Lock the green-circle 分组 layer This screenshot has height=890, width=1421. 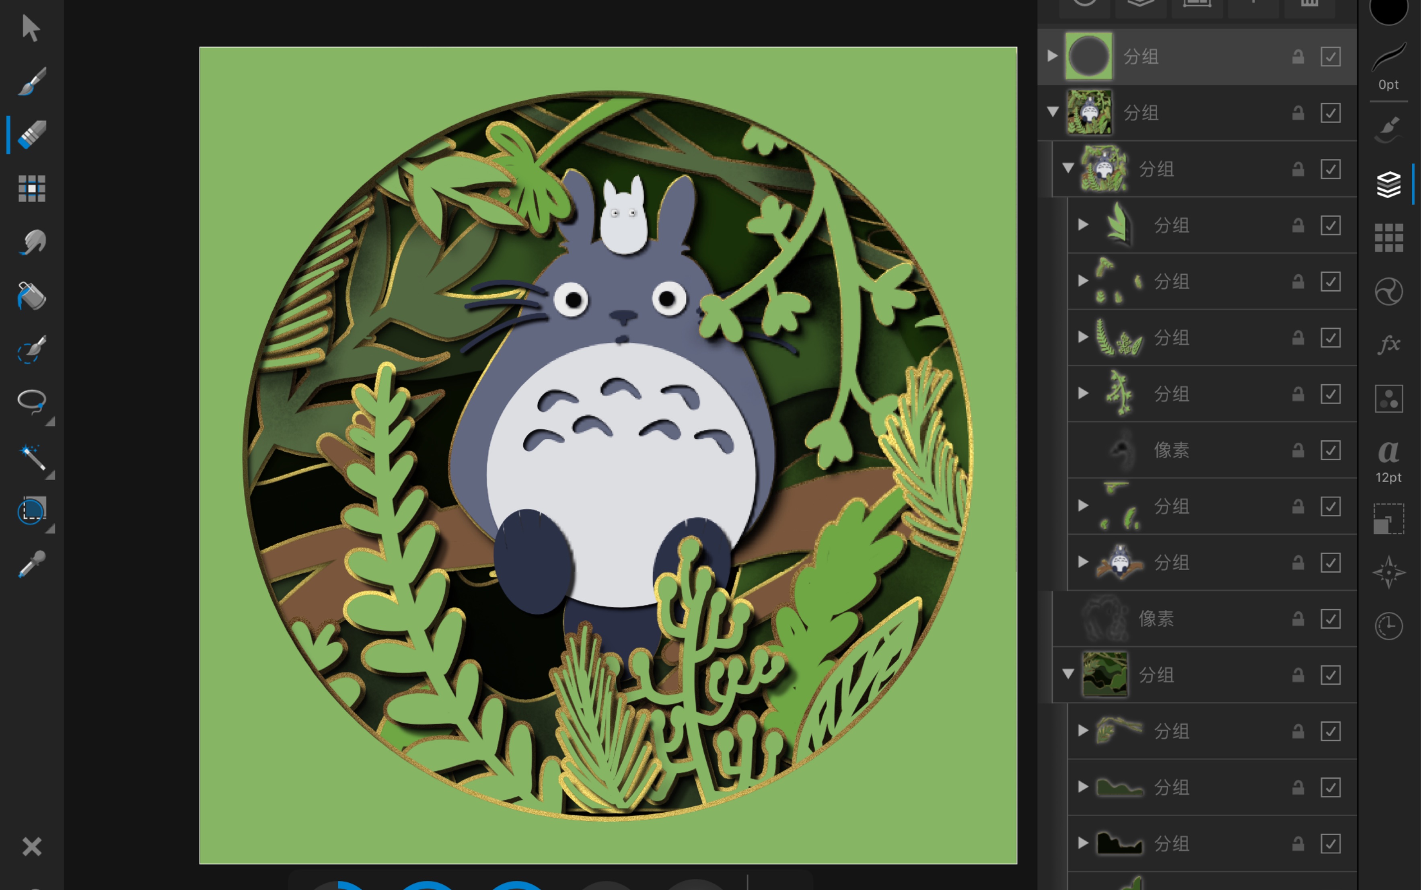tap(1298, 57)
